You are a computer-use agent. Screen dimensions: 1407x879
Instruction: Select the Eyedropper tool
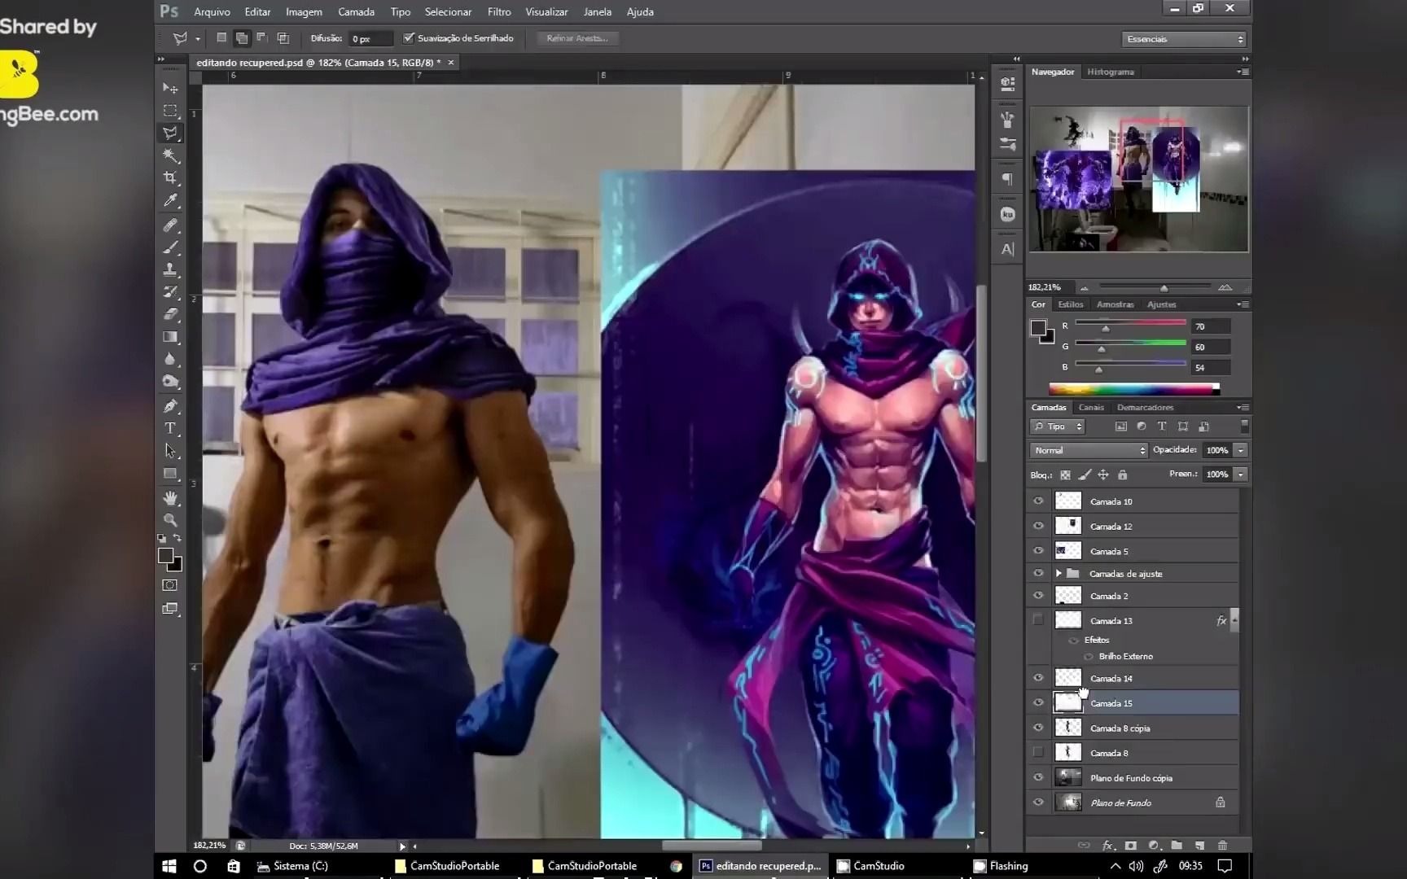pyautogui.click(x=170, y=200)
